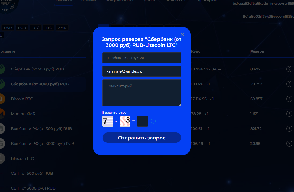Click the Комментарий text area
294x192 pixels.
(x=142, y=93)
